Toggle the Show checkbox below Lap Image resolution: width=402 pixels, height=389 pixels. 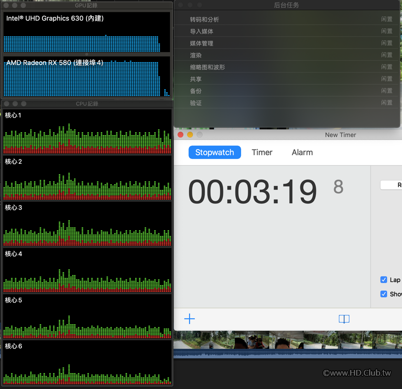383,294
